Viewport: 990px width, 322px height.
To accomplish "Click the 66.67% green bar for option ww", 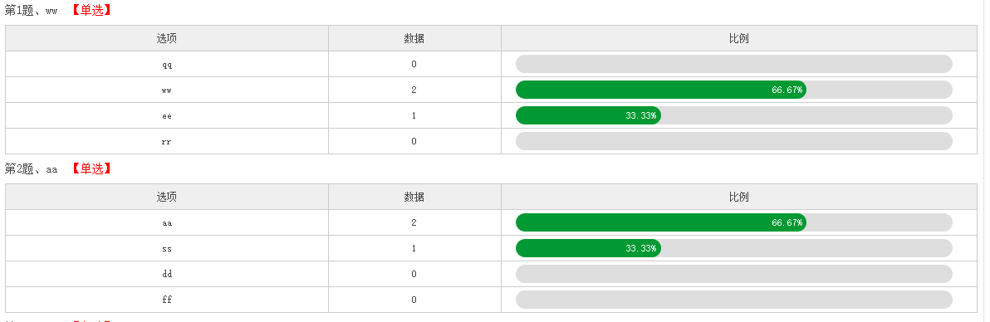I will pyautogui.click(x=660, y=90).
